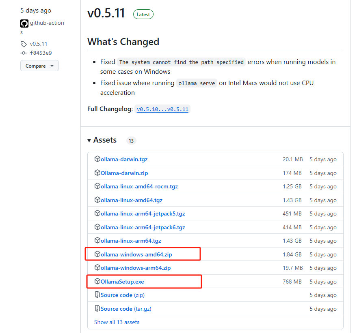Image resolution: width=357 pixels, height=333 pixels.
Task: Download ollama-linux-amd64.tgz
Action: click(x=132, y=201)
